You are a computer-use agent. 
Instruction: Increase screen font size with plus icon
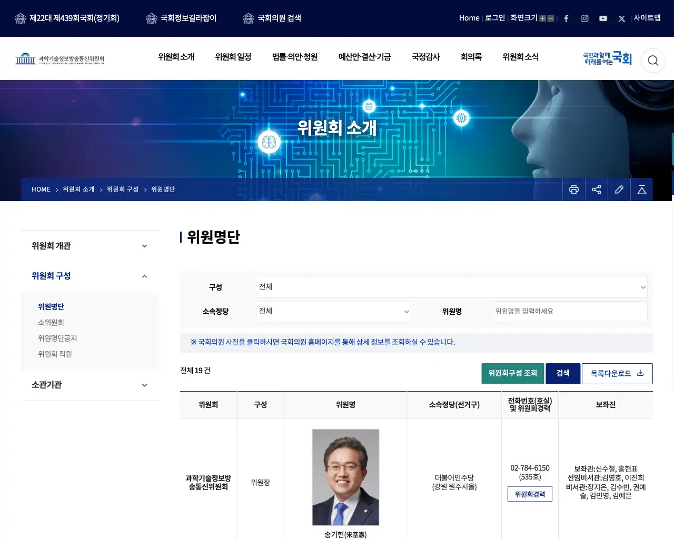click(542, 18)
